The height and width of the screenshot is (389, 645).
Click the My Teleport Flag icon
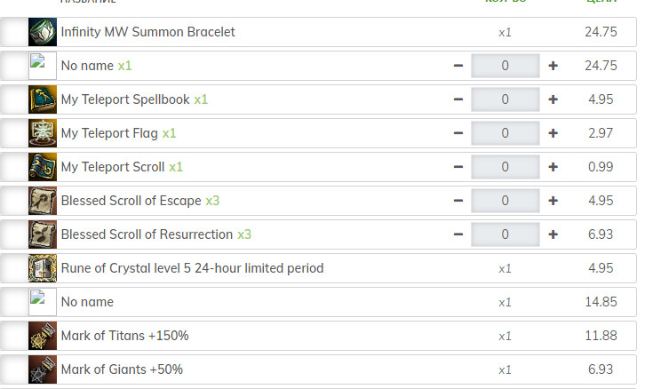[43, 133]
